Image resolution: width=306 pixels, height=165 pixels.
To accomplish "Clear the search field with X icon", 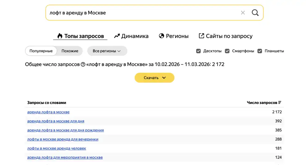I will click(x=243, y=13).
